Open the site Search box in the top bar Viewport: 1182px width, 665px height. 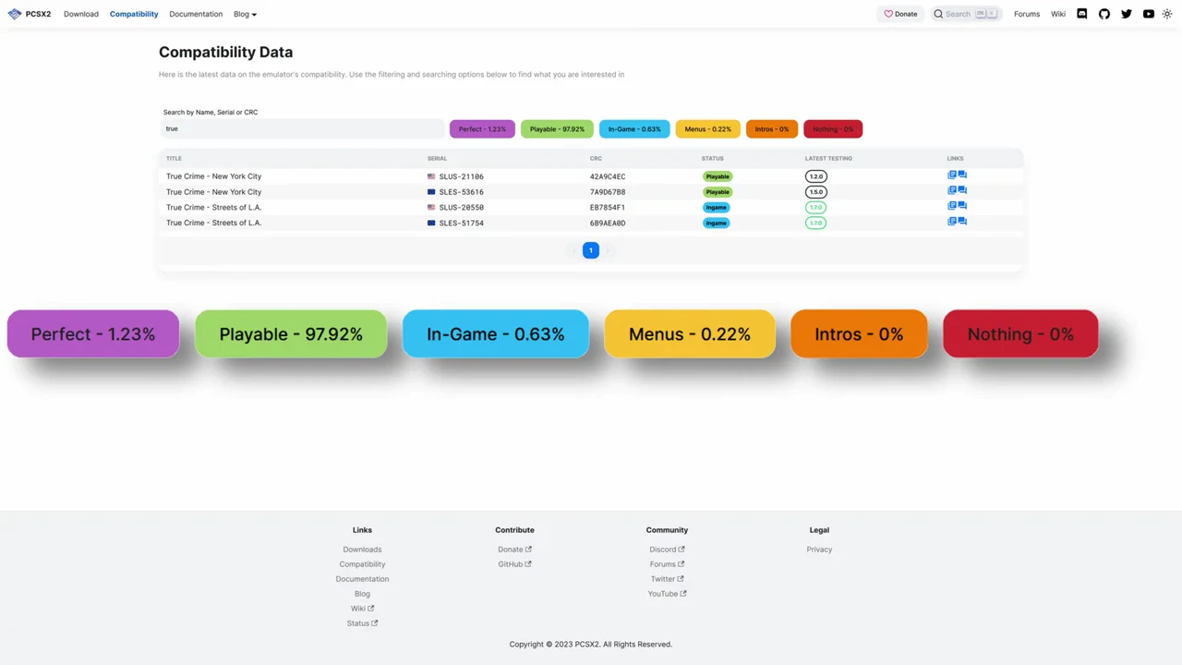(x=965, y=14)
